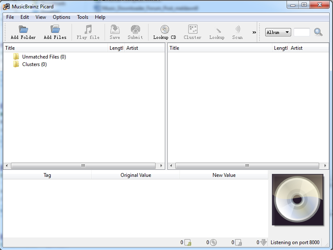Select the Unmatched Files (0) folder
This screenshot has height=250, width=333.
pos(44,57)
